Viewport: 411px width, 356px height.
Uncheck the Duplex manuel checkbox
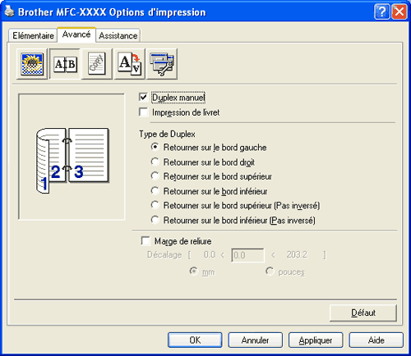pos(143,97)
